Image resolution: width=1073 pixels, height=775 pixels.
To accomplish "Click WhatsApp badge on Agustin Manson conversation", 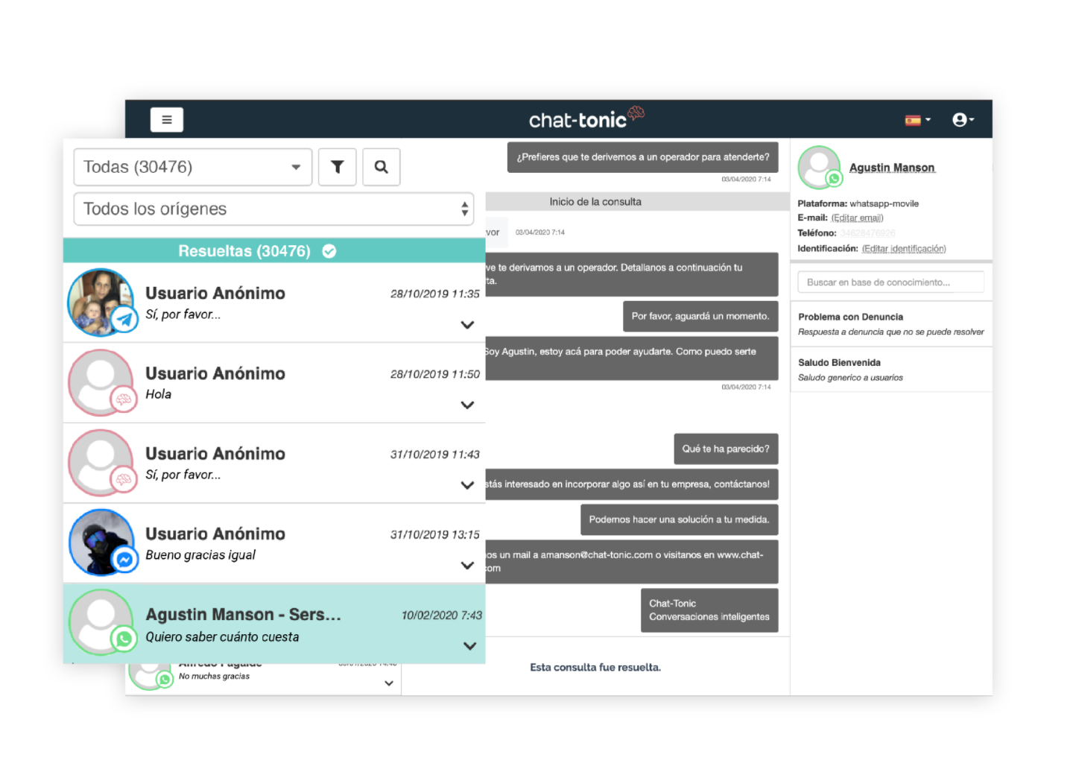I will 124,639.
